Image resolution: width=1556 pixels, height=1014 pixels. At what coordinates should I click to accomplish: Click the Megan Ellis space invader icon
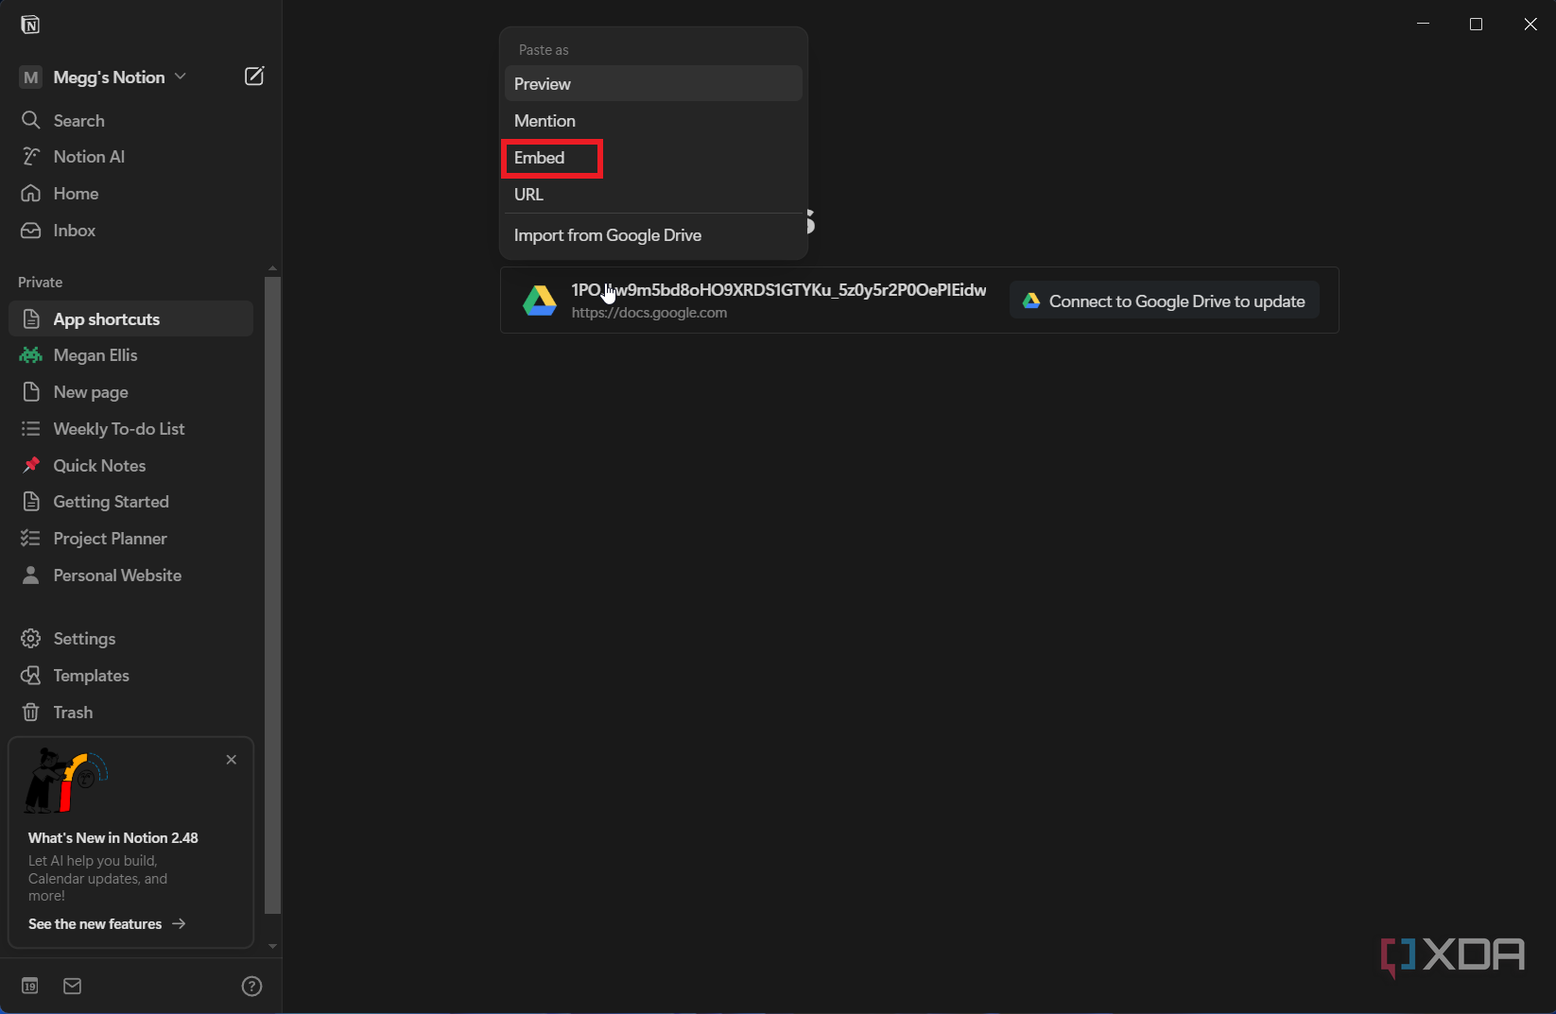pos(31,354)
